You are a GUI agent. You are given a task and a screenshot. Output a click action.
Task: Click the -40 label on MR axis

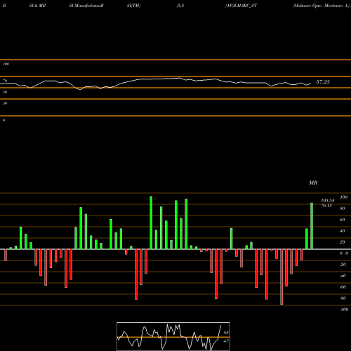(x=343, y=276)
